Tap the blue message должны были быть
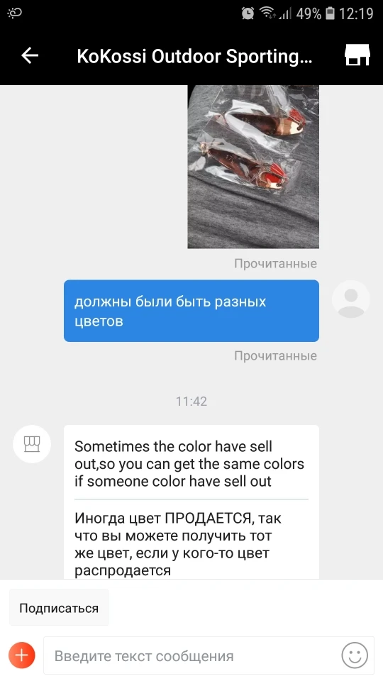383x681 pixels. click(191, 311)
